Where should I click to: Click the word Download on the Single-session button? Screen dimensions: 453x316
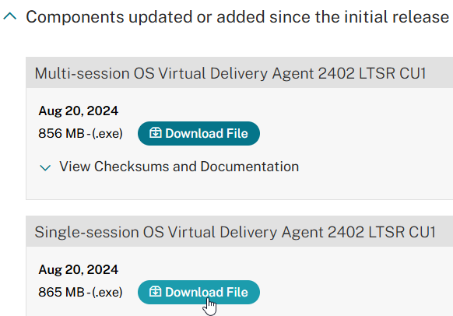click(194, 292)
